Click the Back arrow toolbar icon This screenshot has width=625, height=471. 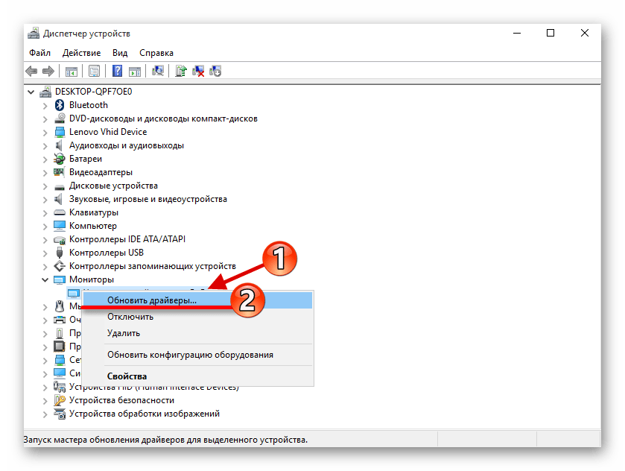click(31, 72)
